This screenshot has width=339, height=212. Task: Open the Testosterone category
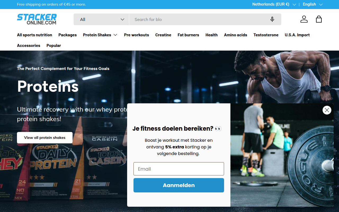click(x=266, y=35)
